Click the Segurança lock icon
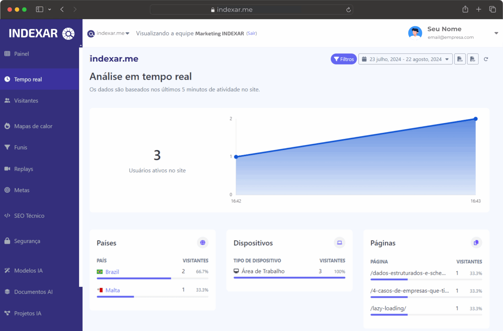Screen dimensions: 503x331 7,241
